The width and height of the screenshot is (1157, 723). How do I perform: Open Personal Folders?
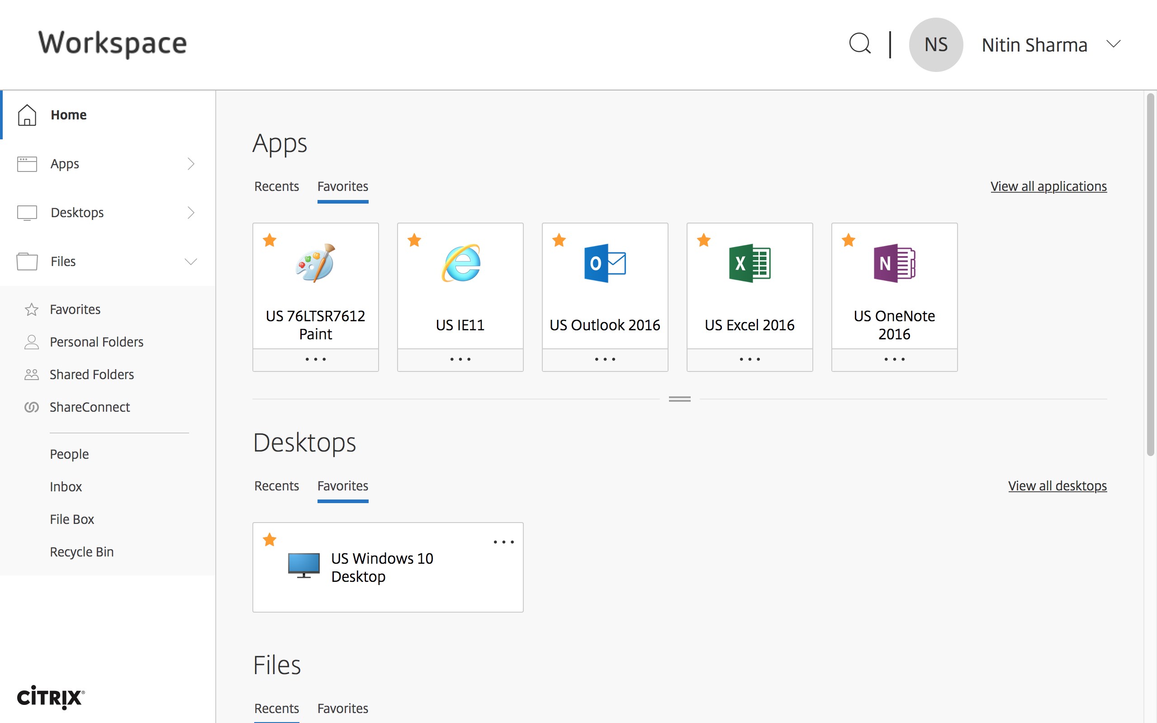(x=96, y=342)
